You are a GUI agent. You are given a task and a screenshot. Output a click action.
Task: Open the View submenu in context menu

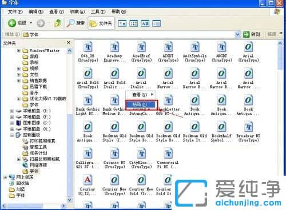click(141, 95)
